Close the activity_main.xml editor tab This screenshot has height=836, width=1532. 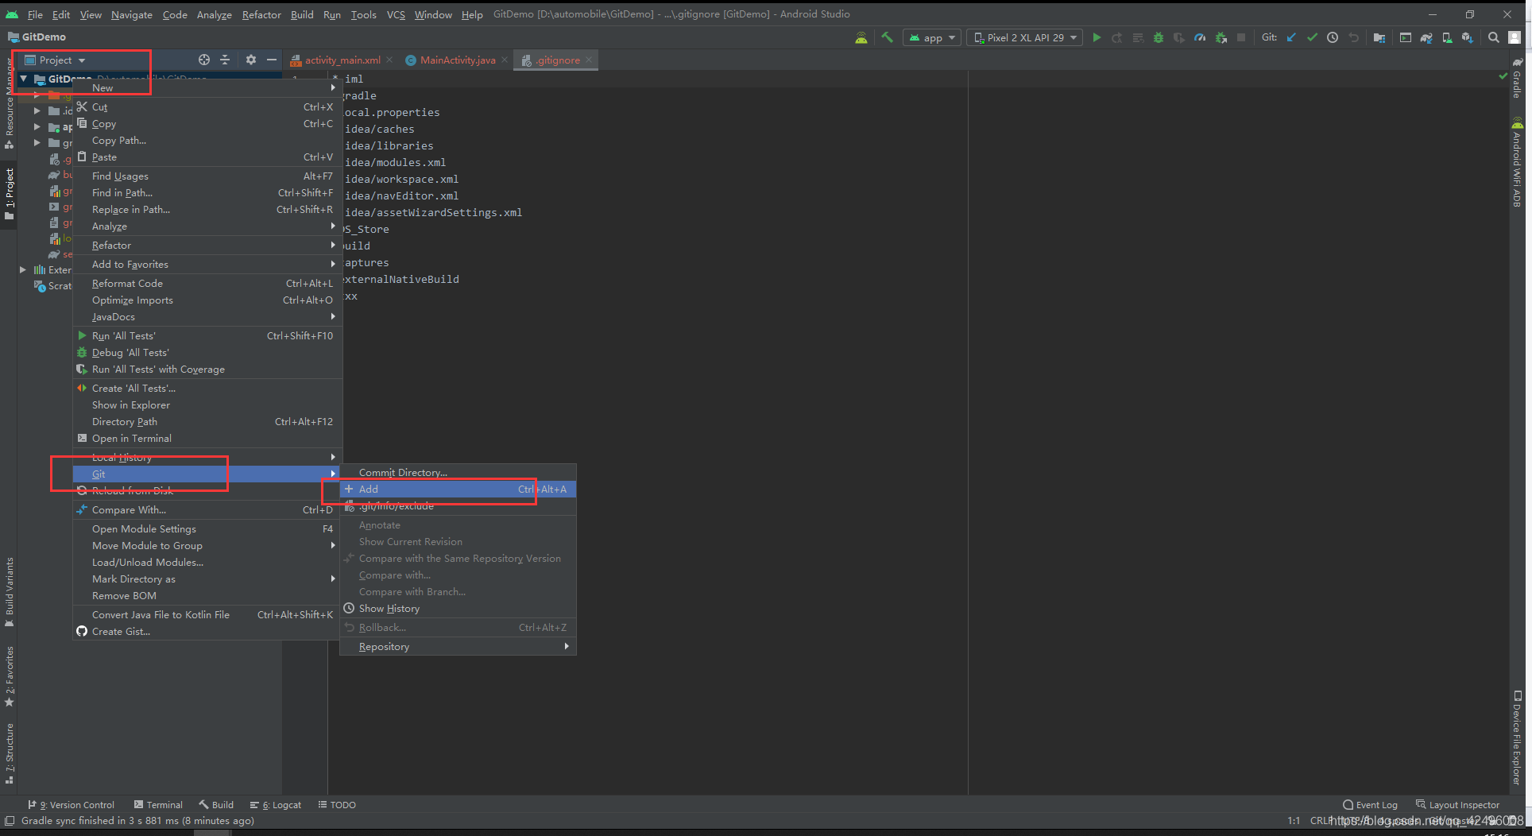pyautogui.click(x=389, y=60)
